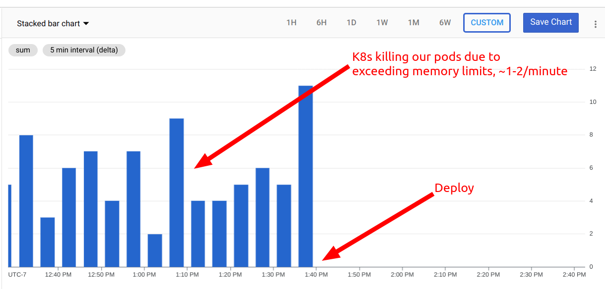Select the 1M time range
Image resolution: width=605 pixels, height=289 pixels.
[414, 22]
